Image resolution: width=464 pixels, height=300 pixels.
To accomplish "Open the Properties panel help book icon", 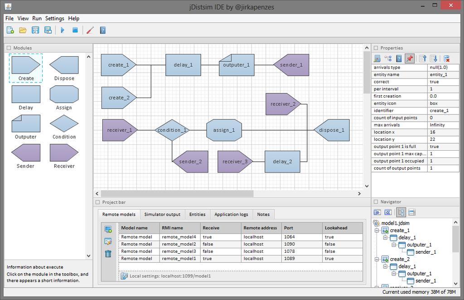I will 399,59.
